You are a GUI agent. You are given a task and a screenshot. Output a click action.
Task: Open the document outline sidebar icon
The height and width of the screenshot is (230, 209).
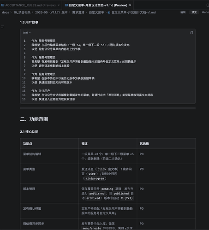tap(2, 27)
